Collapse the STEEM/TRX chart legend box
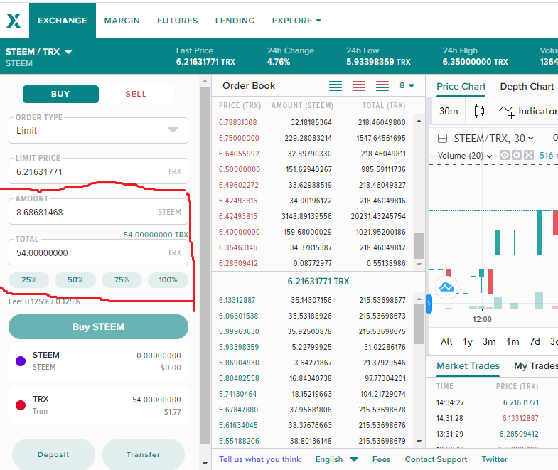Screen dimensions: 558x470 (x=442, y=138)
